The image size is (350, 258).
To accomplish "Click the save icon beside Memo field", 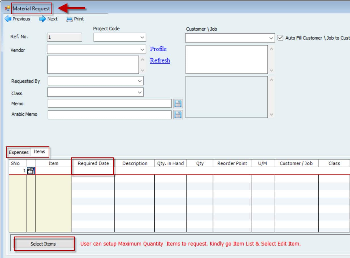I will coord(178,104).
